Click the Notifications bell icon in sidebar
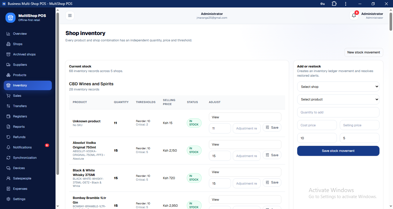The height and width of the screenshot is (209, 393). coord(8,147)
